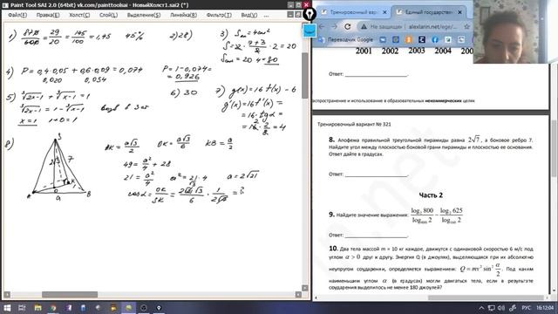Open the Windows Start menu
This screenshot has width=558, height=314.
point(7,308)
